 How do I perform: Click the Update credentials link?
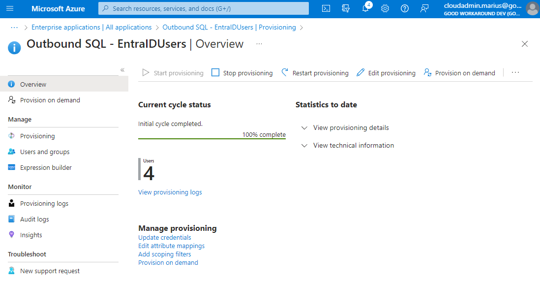[165, 237]
